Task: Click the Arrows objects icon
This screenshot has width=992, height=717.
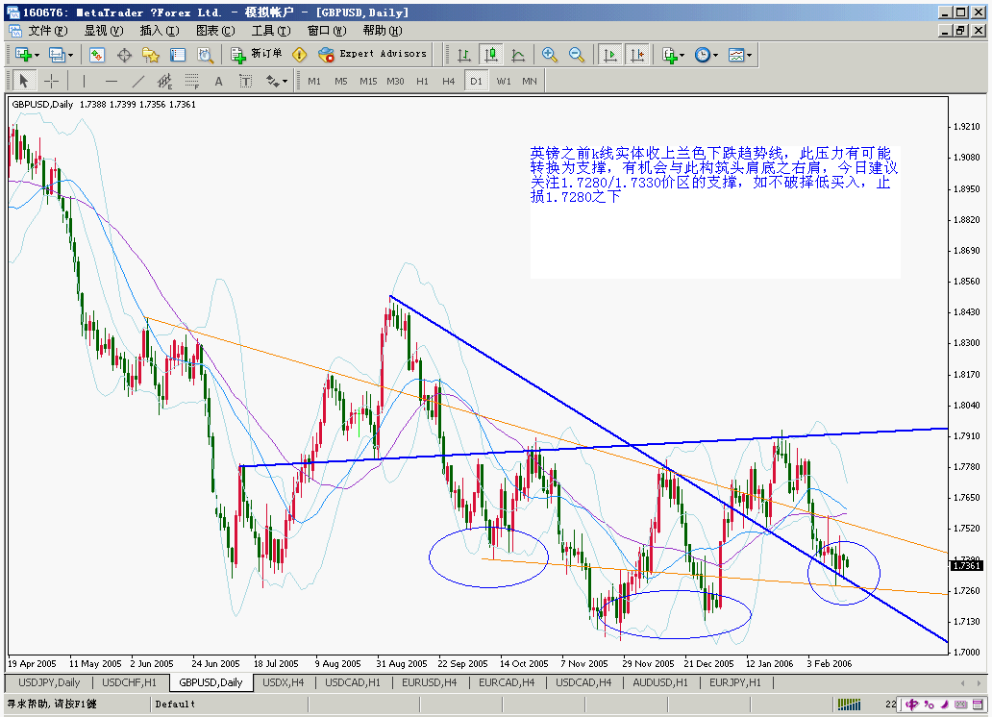Action: coord(273,81)
